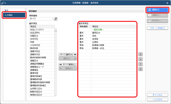
Task: Click the 選択項目 list scrollbar thumb
Action: tap(56, 31)
